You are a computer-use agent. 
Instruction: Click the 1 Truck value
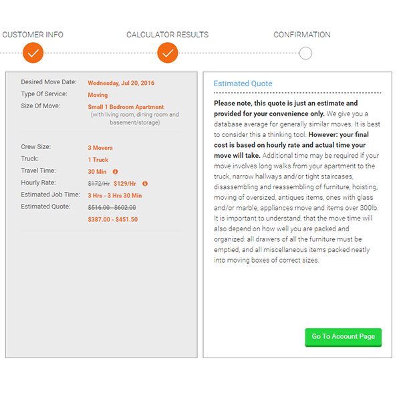[98, 160]
